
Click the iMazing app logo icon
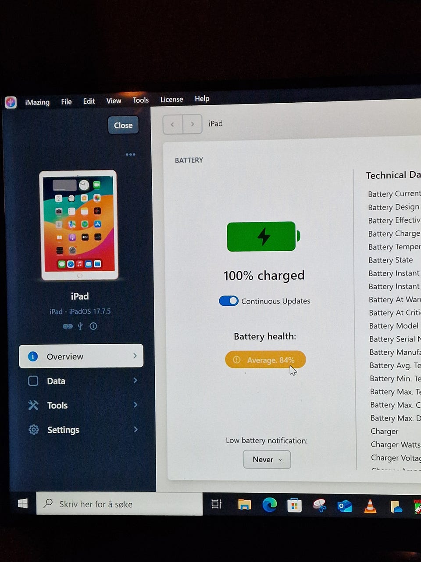click(x=11, y=102)
